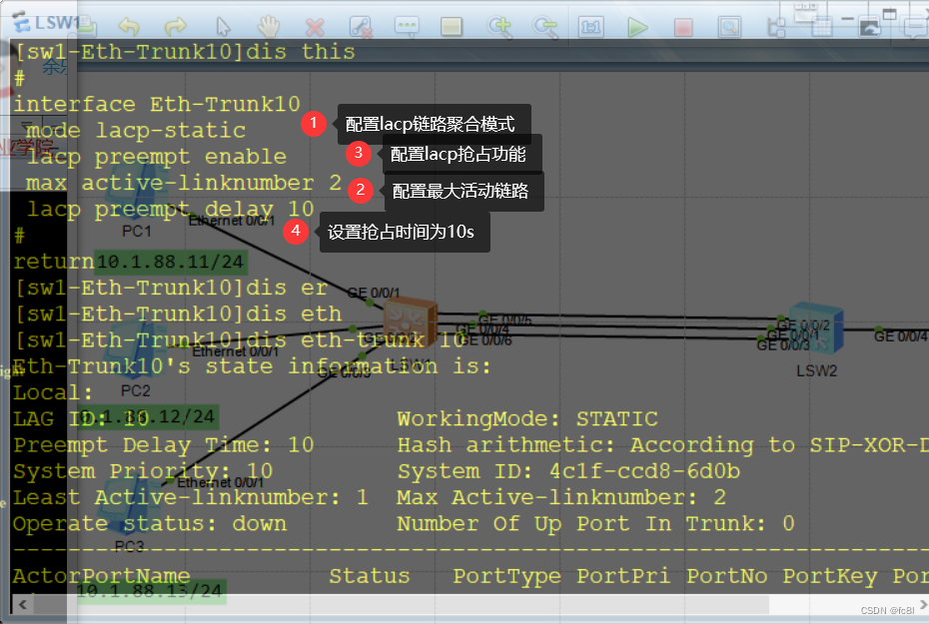
Task: Select the LSW1 switch in topology
Action: [411, 323]
